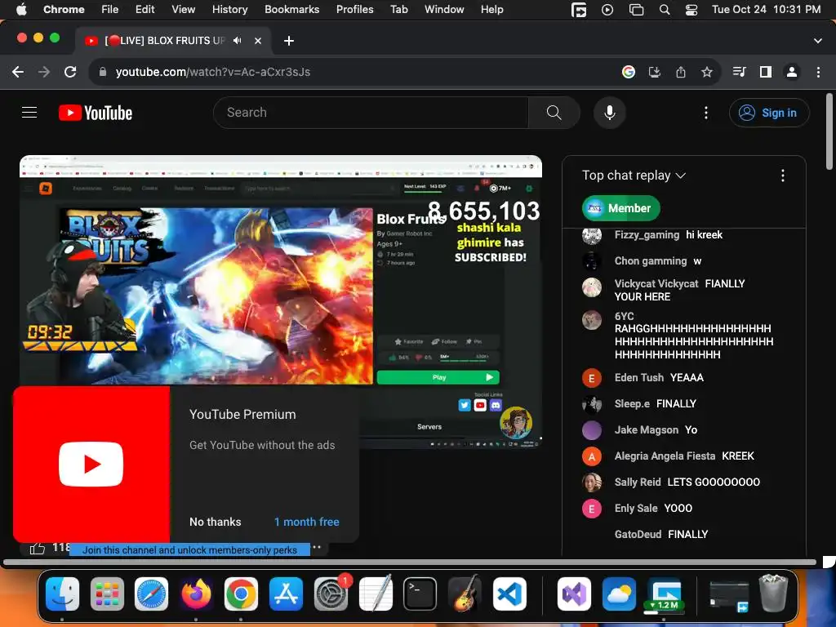
Task: Open macOS Control Center in menu bar
Action: click(691, 9)
